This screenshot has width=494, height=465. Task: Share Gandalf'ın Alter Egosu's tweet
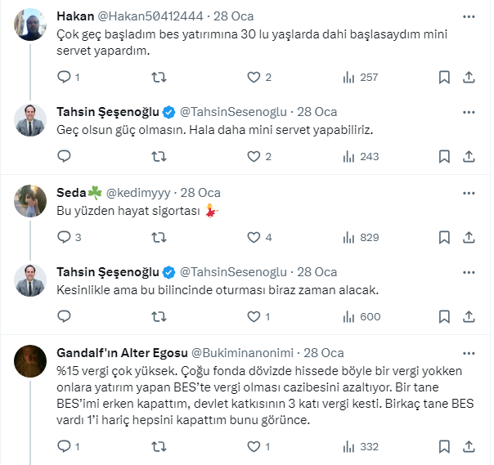click(469, 446)
